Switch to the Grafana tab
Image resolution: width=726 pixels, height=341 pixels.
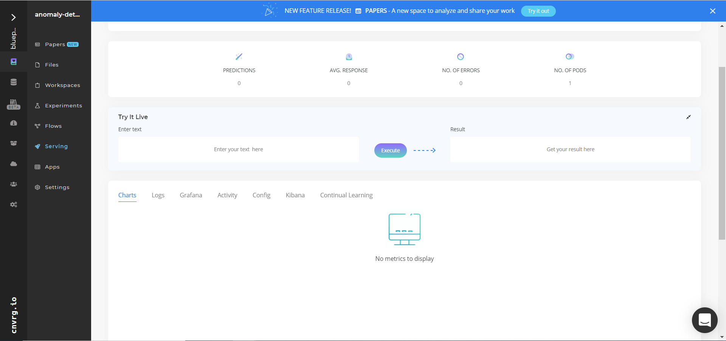pos(191,195)
